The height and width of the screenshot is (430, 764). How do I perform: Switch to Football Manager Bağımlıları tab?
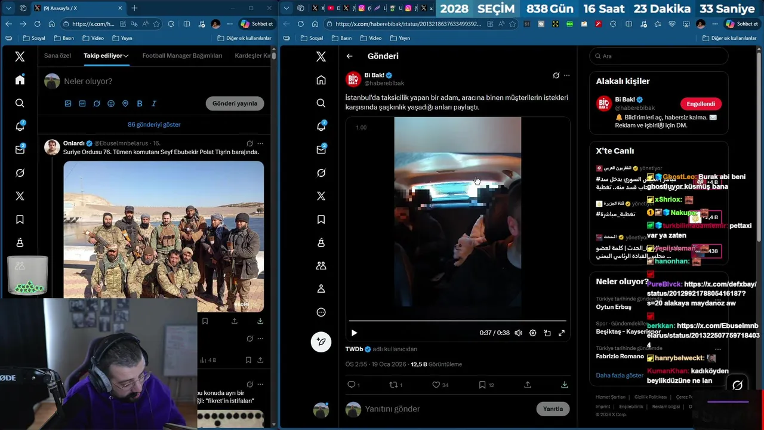(182, 56)
